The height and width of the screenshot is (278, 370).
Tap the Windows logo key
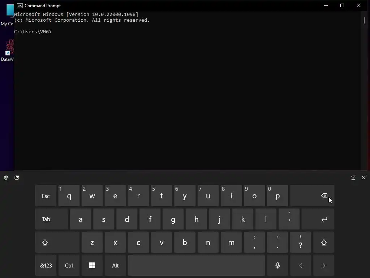coord(92,265)
